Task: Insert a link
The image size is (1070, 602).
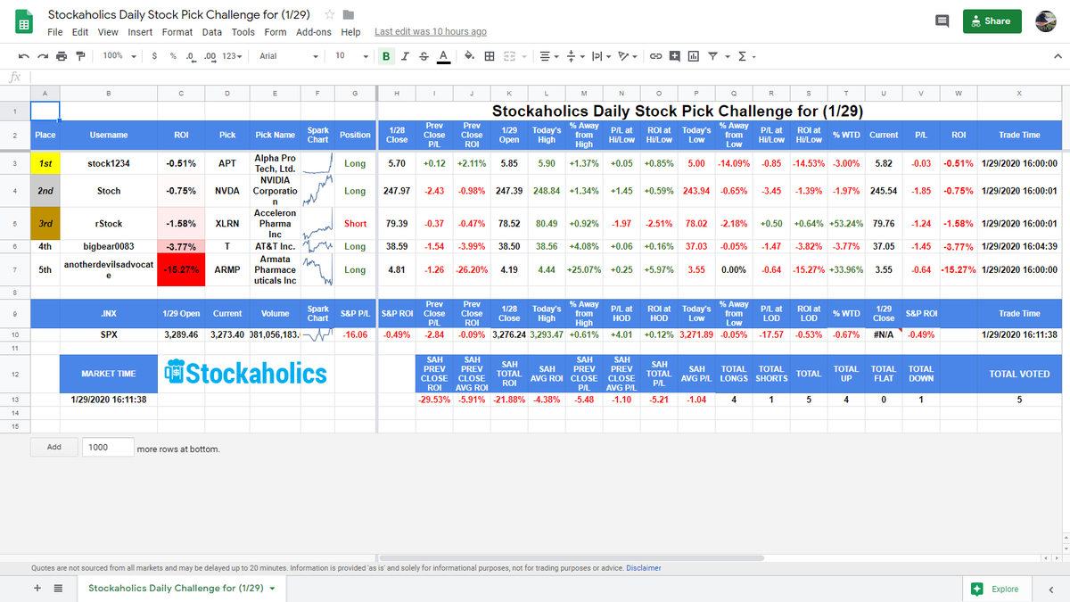Action: tap(655, 56)
